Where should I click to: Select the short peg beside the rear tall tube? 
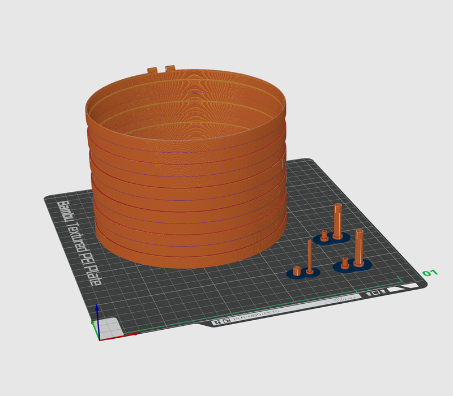click(324, 235)
